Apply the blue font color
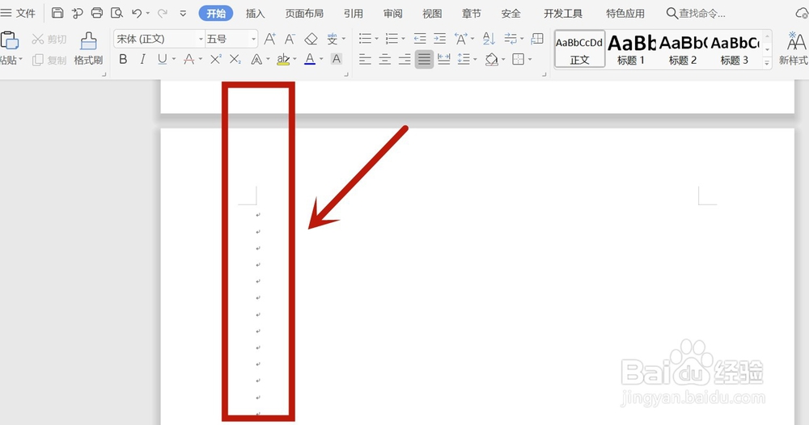The width and height of the screenshot is (809, 425). click(x=310, y=59)
